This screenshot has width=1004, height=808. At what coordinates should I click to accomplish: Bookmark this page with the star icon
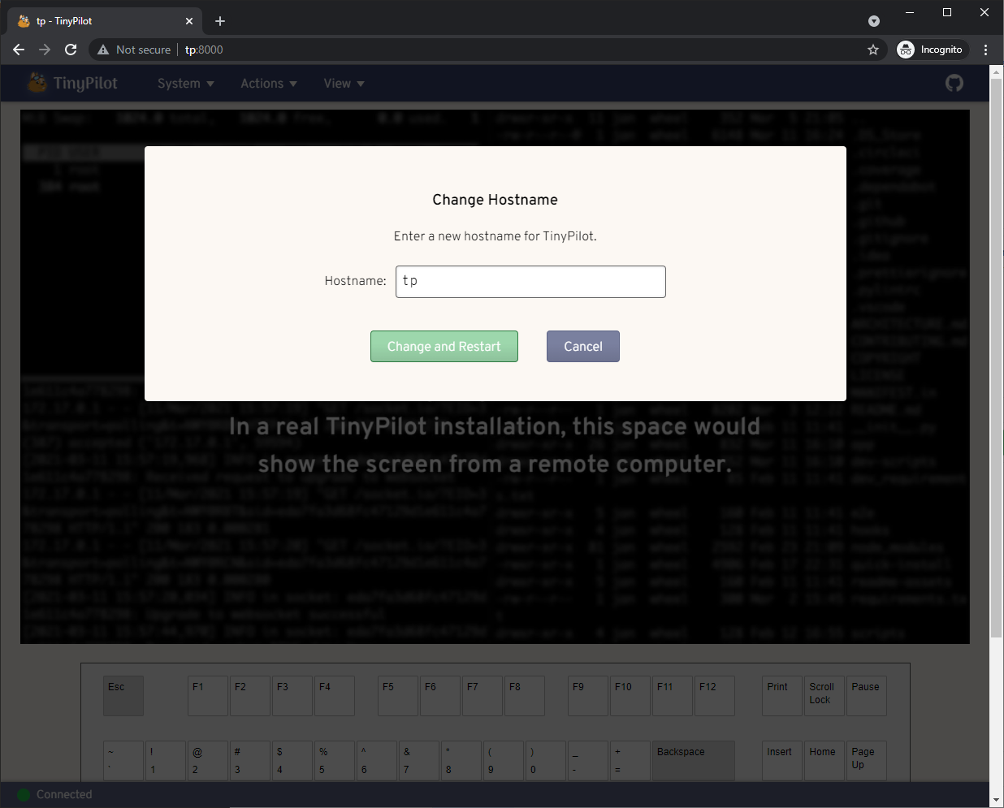873,50
